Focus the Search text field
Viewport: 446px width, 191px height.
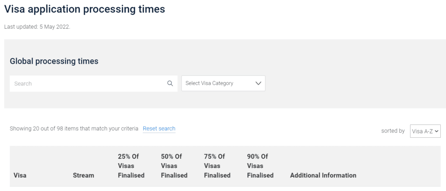coord(94,83)
